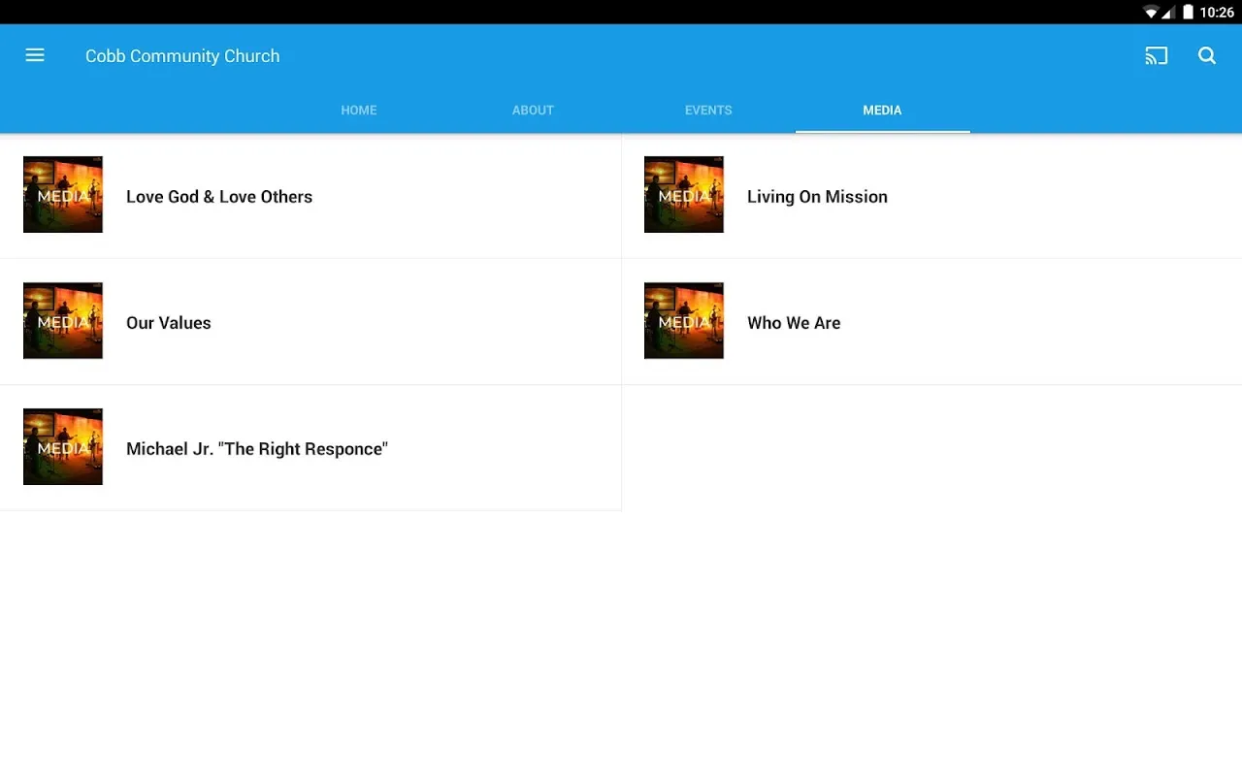Select the "Our Values" title text

[169, 323]
